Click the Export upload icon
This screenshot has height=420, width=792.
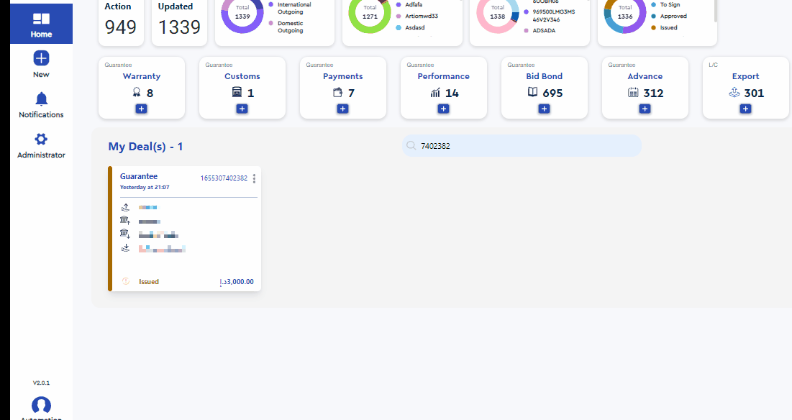pyautogui.click(x=734, y=92)
